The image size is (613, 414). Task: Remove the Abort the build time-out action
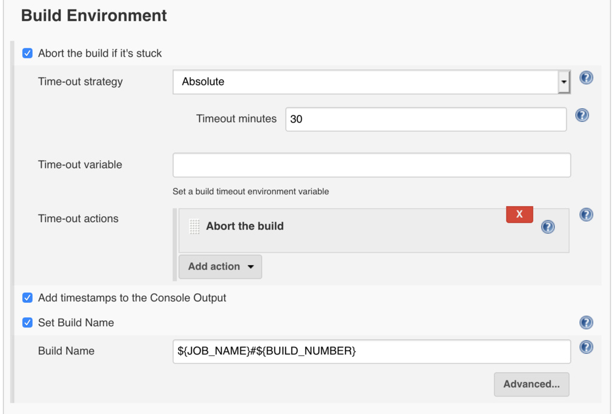coord(520,214)
